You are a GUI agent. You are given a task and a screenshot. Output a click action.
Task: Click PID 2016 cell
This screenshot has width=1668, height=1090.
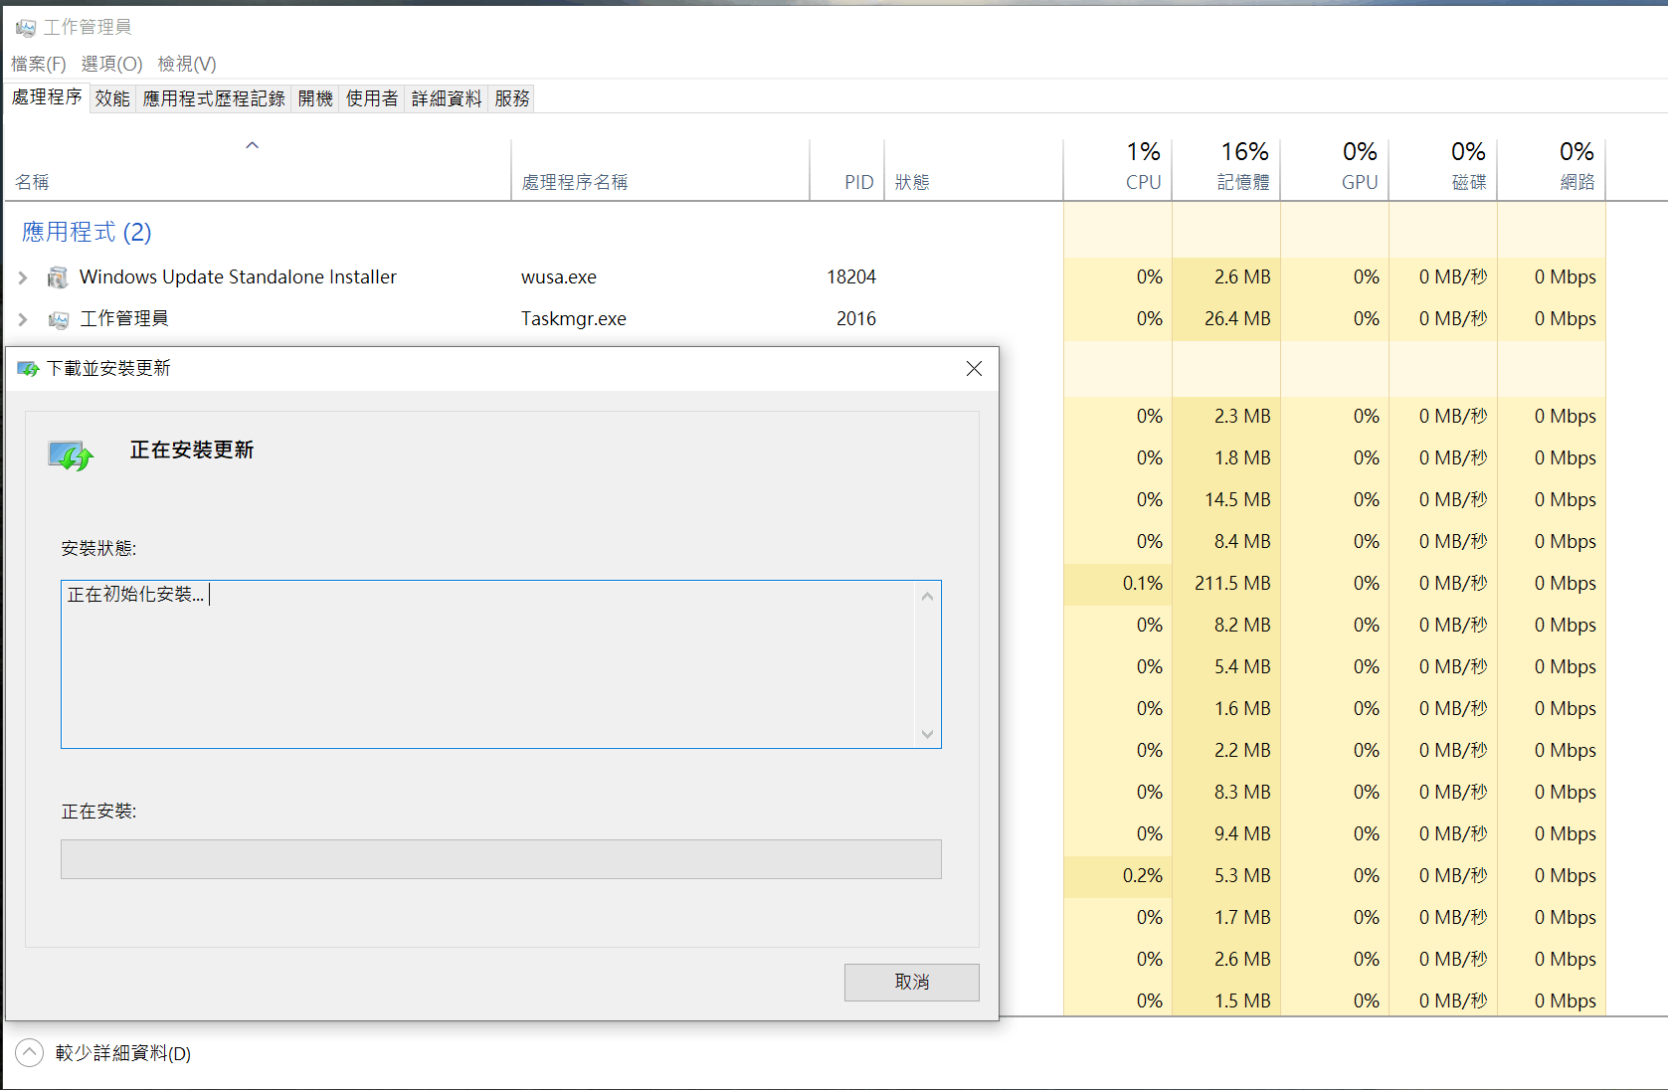click(856, 319)
